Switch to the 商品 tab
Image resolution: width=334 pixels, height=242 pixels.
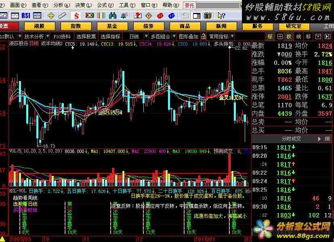point(185,26)
